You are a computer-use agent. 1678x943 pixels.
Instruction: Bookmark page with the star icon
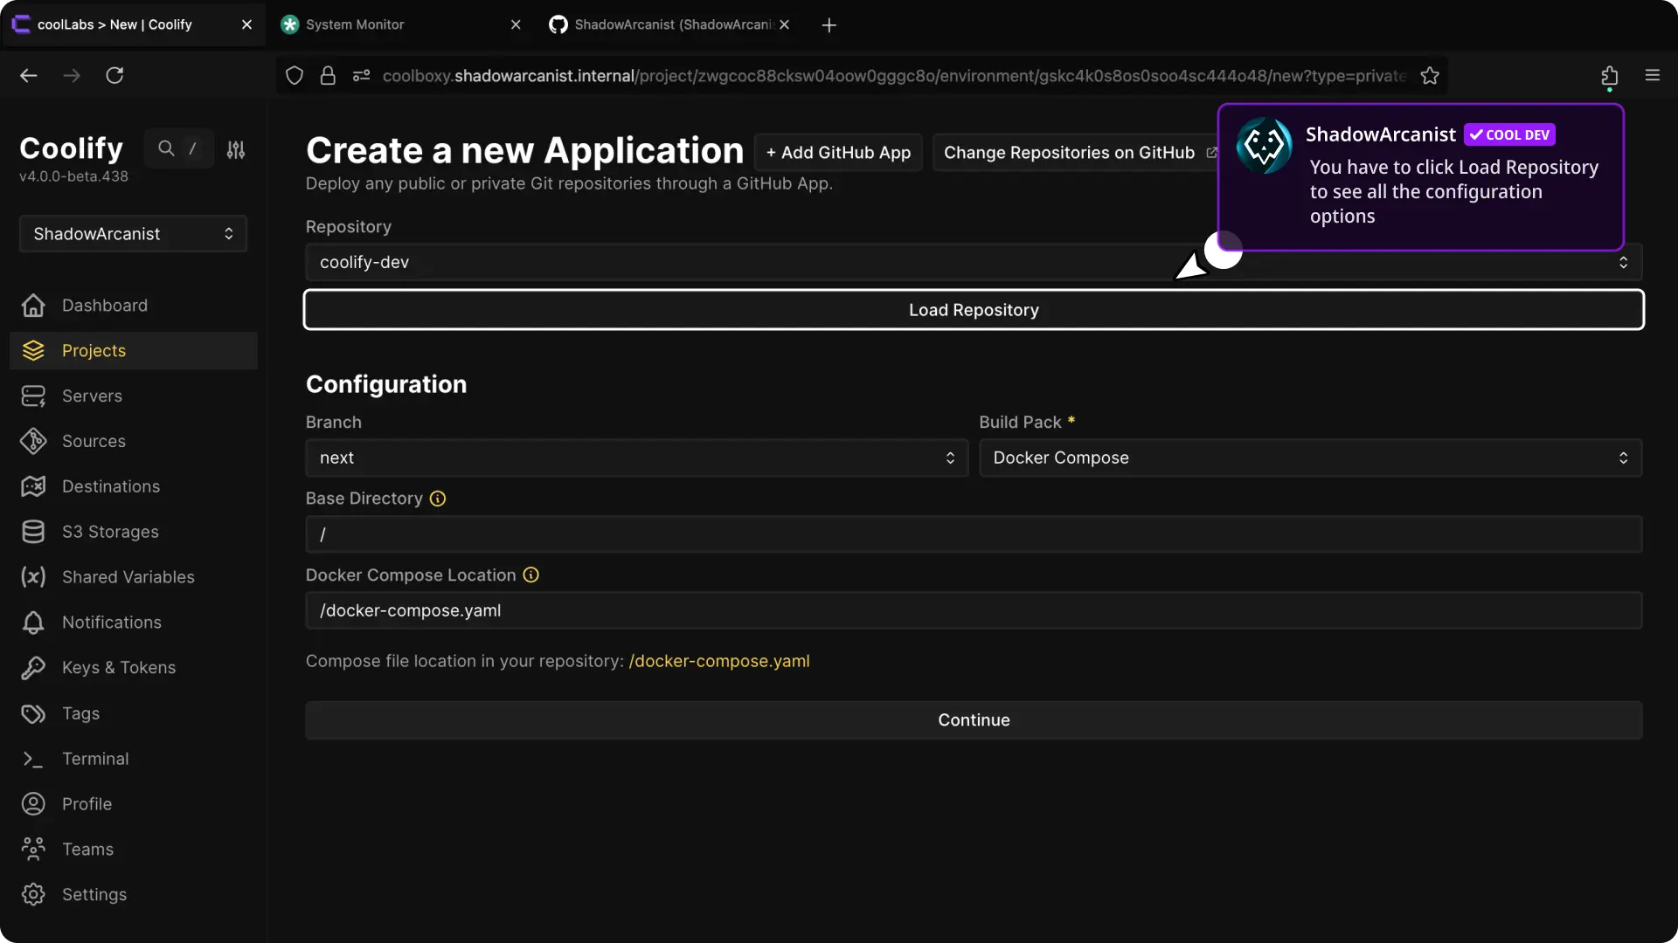coord(1430,76)
